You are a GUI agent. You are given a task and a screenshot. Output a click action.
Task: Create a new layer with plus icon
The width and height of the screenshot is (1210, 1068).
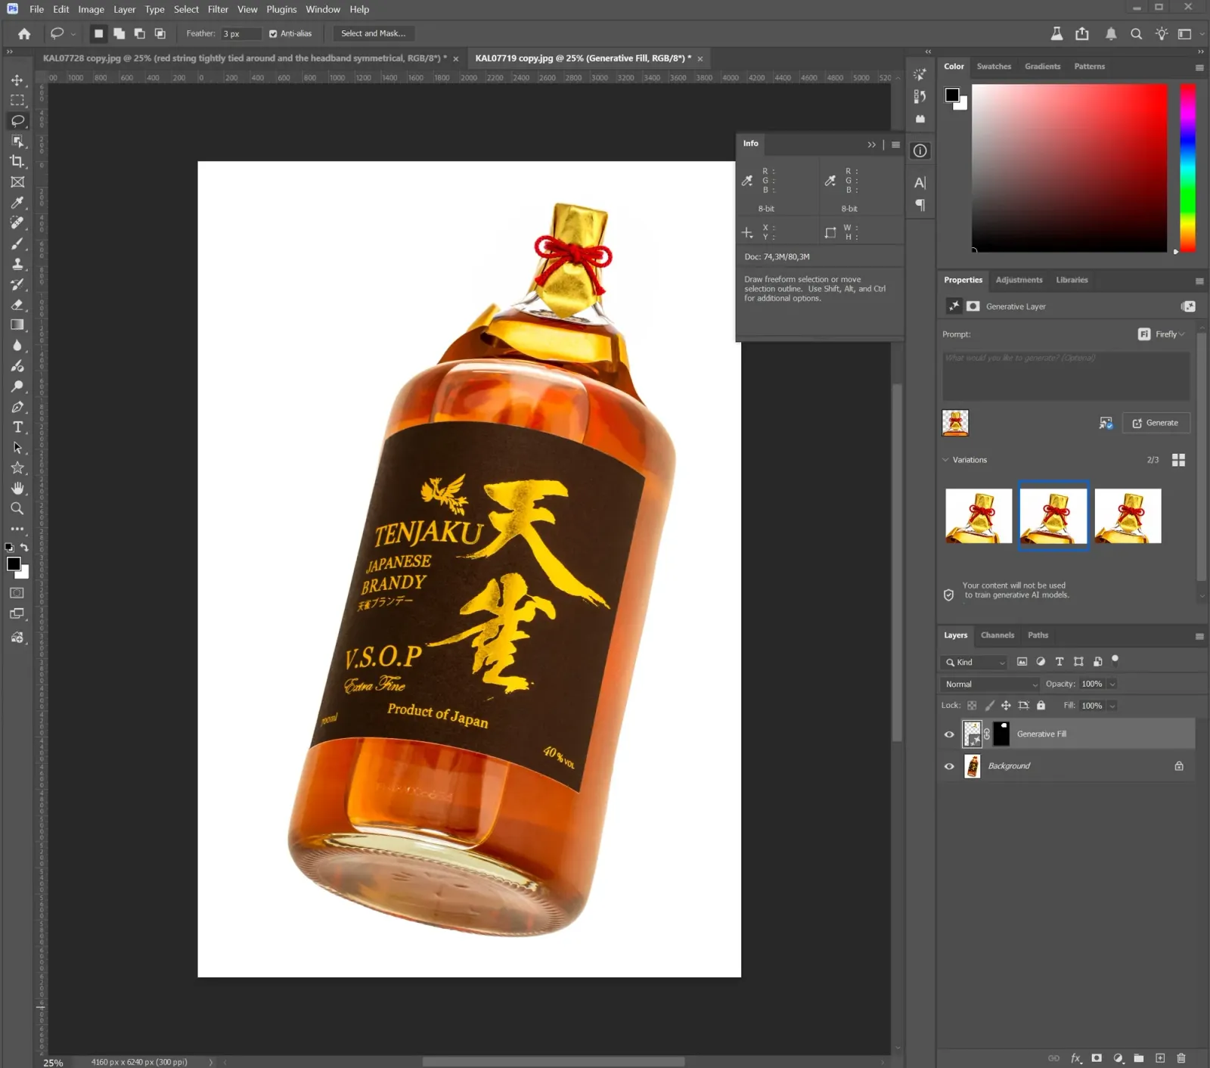click(1160, 1058)
